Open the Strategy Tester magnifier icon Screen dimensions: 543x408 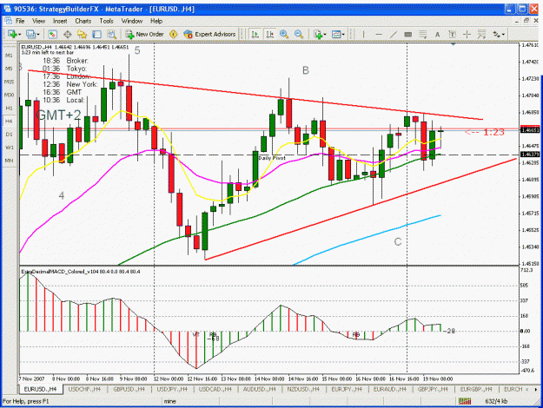(x=111, y=34)
